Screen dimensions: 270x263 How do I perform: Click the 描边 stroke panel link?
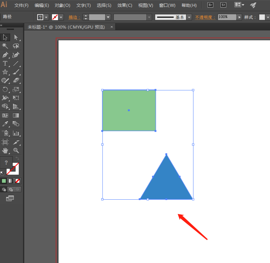pos(75,17)
